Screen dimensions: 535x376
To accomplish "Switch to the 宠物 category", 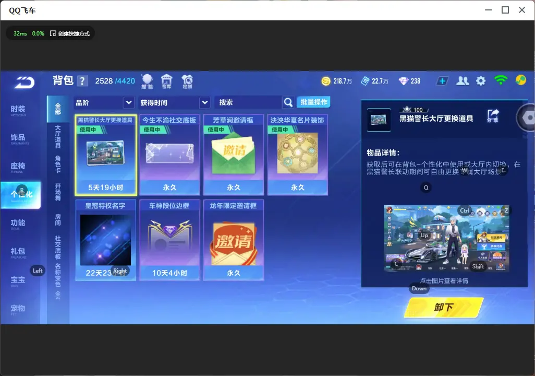I will [x=18, y=309].
